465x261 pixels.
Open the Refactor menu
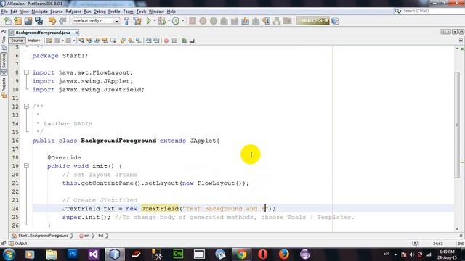(73, 12)
